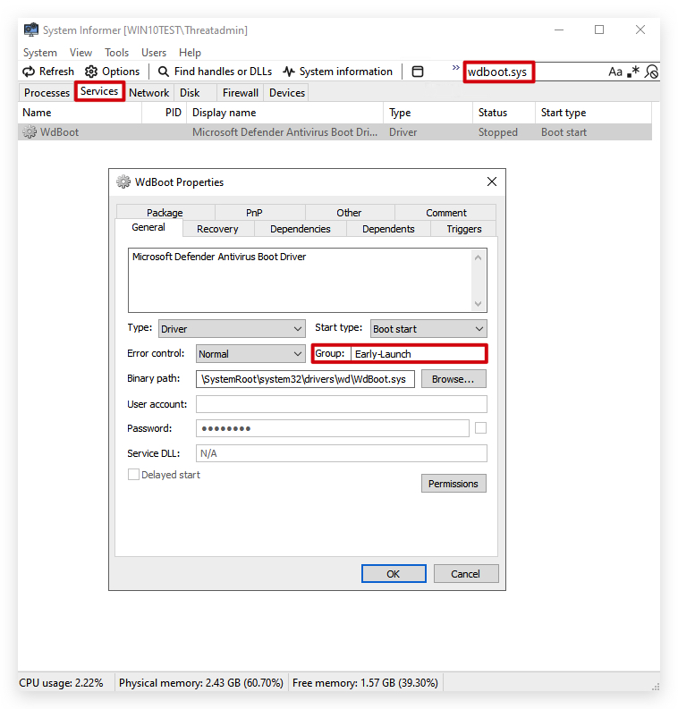Click the User account field
This screenshot has width=678, height=709.
[x=342, y=404]
